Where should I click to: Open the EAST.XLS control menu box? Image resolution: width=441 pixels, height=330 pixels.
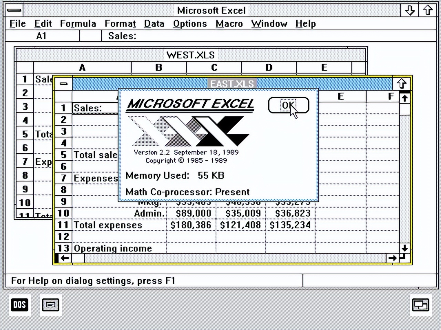coord(63,84)
